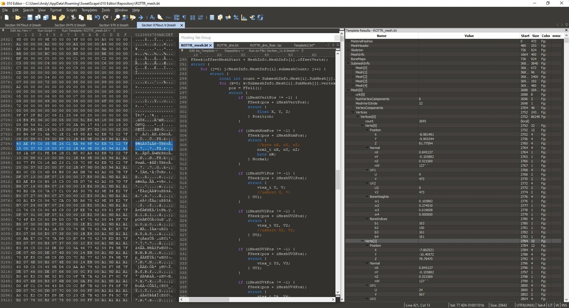Open the Compare Files icon

click(x=220, y=17)
